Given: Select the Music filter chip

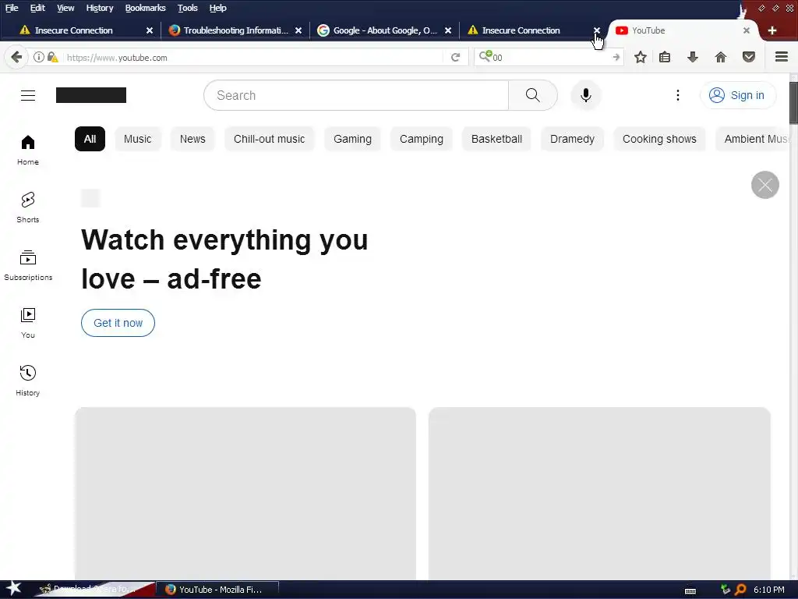Looking at the screenshot, I should click(x=137, y=139).
